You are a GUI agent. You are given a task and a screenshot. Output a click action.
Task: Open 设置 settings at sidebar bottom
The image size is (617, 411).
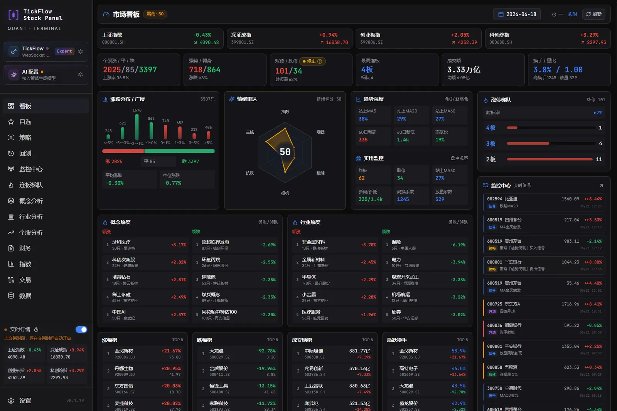tap(46, 401)
